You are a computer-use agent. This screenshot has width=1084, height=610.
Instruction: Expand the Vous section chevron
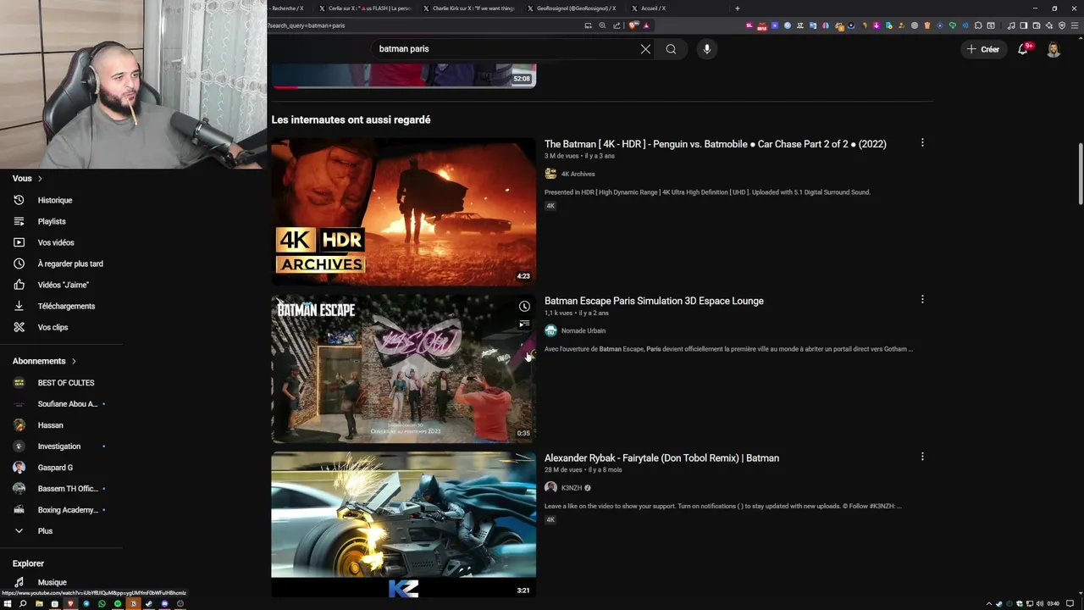point(40,179)
